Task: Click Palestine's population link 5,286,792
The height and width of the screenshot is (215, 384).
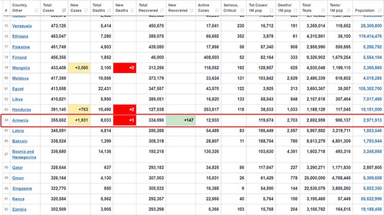Action: click(x=373, y=47)
